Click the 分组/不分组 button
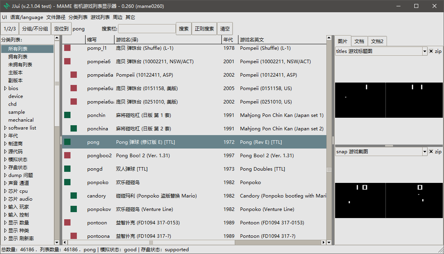Screen dimensions: 444x254 tap(35, 29)
